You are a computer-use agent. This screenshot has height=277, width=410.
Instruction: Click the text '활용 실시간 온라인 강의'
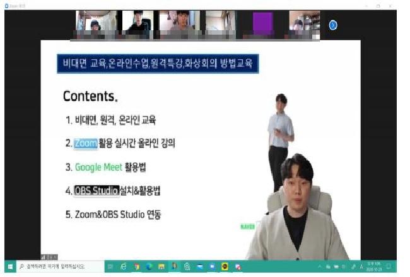click(x=137, y=144)
